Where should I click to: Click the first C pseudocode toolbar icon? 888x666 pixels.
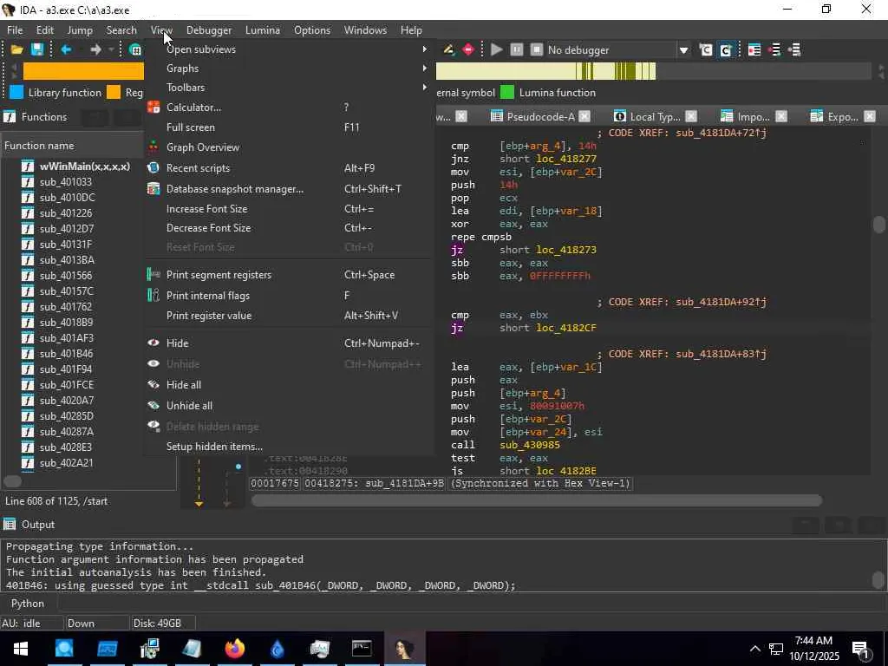tap(706, 49)
